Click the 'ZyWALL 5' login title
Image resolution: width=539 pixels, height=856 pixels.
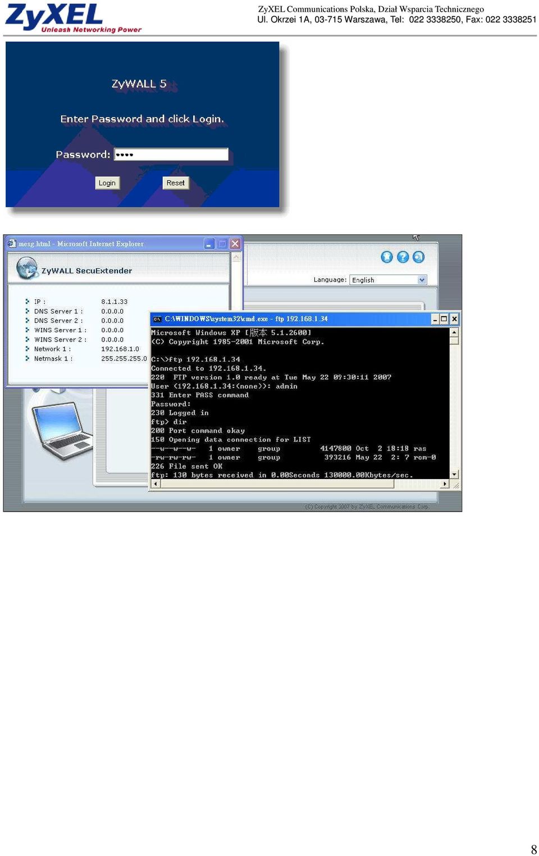(x=139, y=84)
